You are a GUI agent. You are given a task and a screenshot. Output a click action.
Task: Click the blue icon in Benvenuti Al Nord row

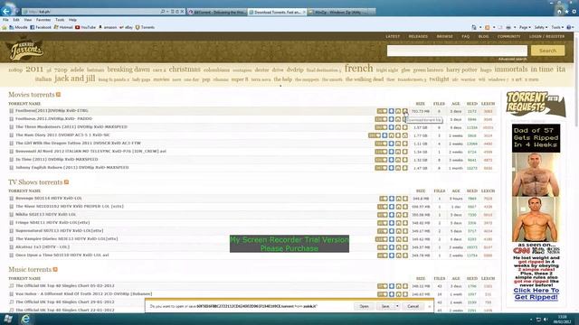coord(392,152)
